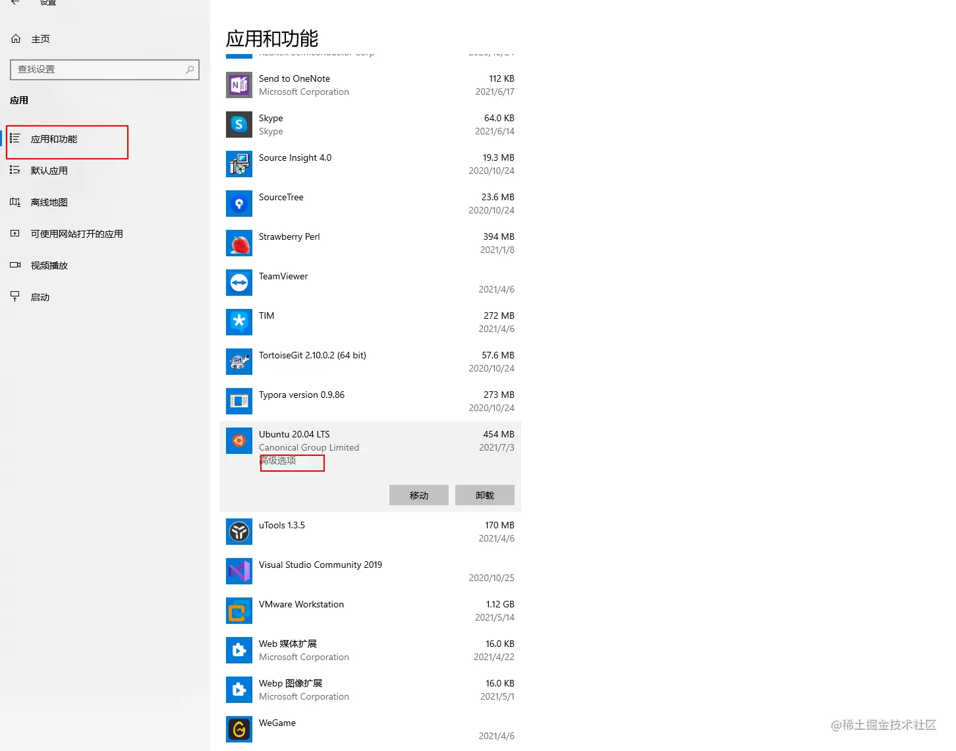
Task: Click the home icon beside 主页
Action: pos(16,39)
